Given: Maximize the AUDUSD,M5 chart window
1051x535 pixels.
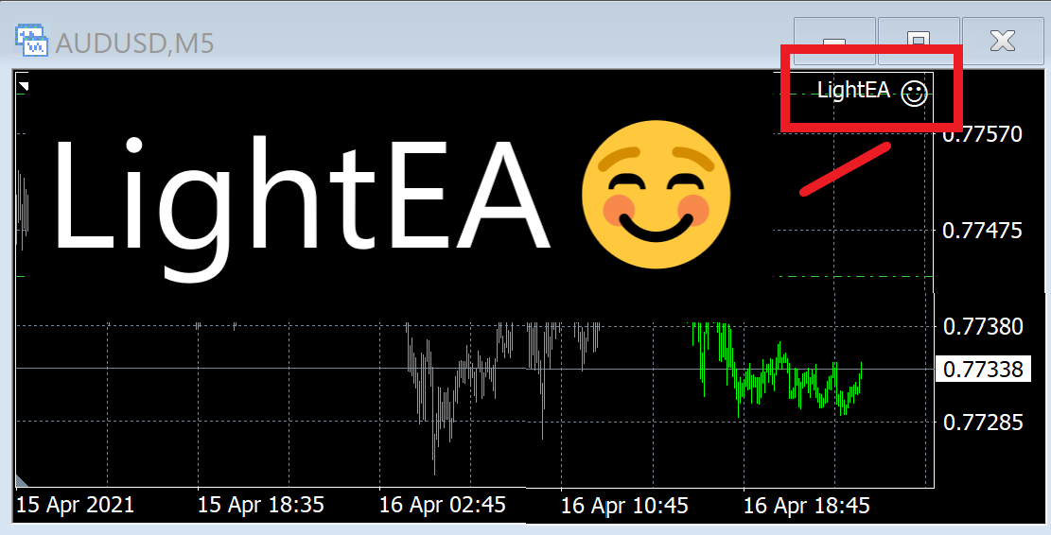Looking at the screenshot, I should click(918, 41).
